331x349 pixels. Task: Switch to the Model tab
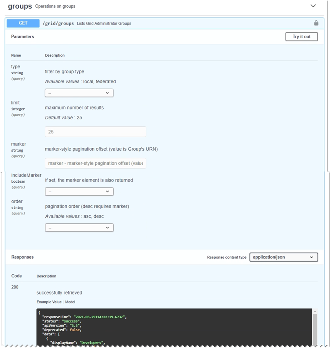[70, 302]
